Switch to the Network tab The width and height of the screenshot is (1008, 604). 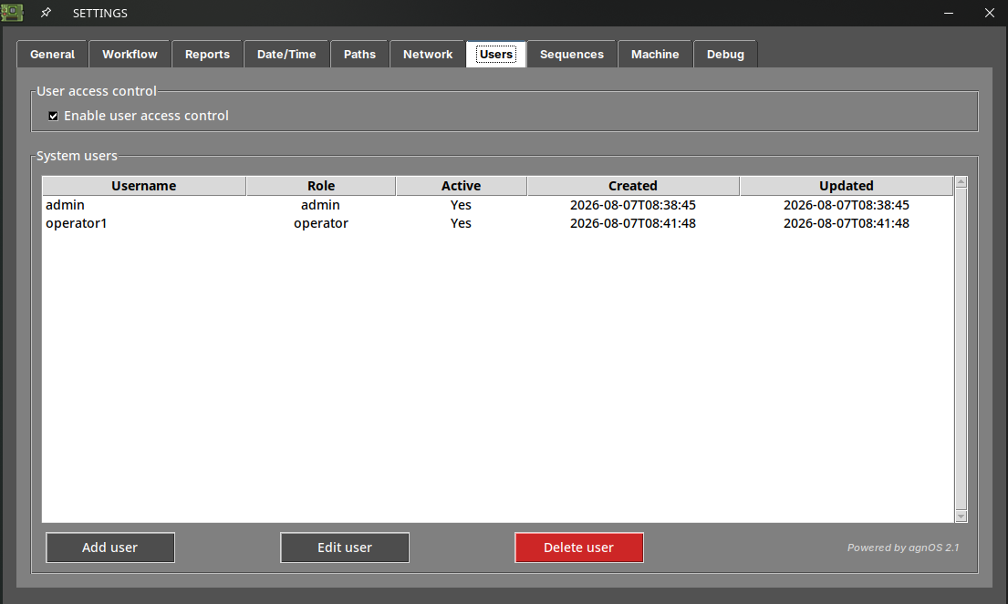tap(428, 55)
